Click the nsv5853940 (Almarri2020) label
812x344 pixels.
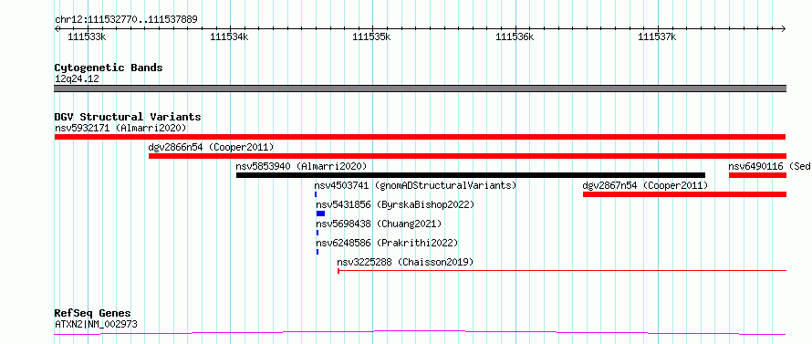click(x=301, y=166)
